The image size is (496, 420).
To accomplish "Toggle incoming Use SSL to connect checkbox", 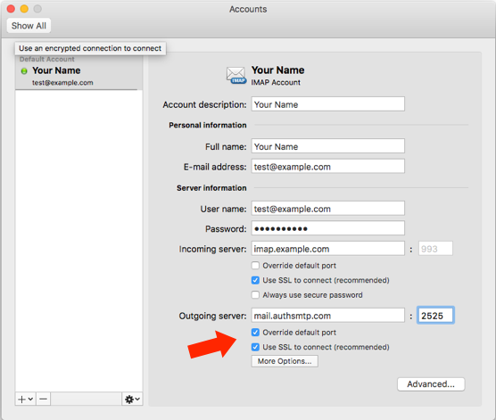I will tap(255, 280).
